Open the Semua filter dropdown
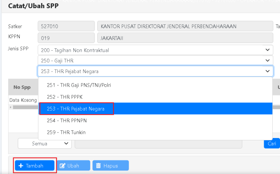This screenshot has height=174, width=280. click(x=45, y=143)
